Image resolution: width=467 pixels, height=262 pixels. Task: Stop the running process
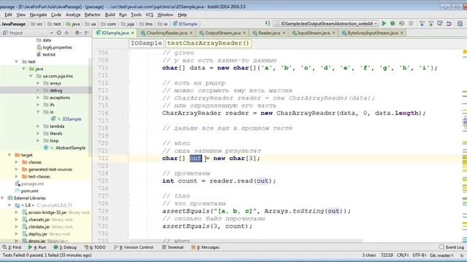point(411,23)
